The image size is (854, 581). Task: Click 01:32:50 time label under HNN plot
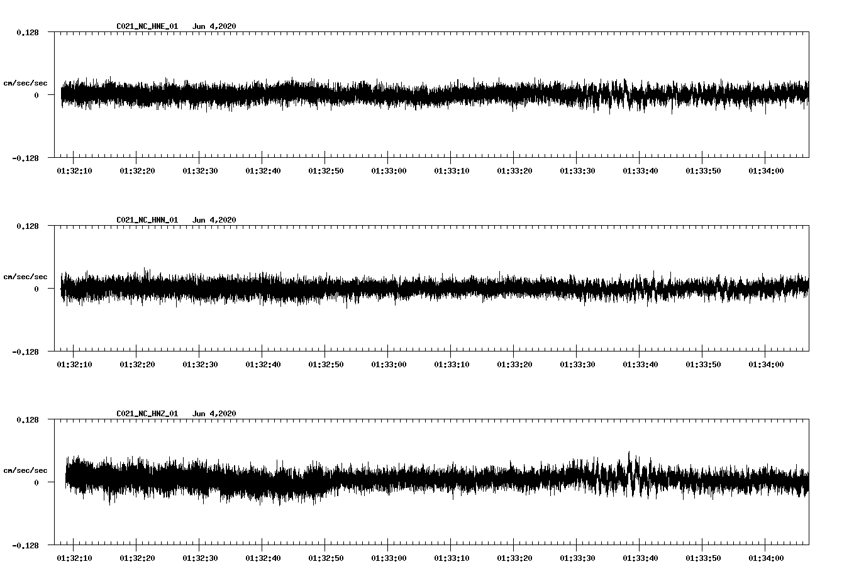click(326, 365)
